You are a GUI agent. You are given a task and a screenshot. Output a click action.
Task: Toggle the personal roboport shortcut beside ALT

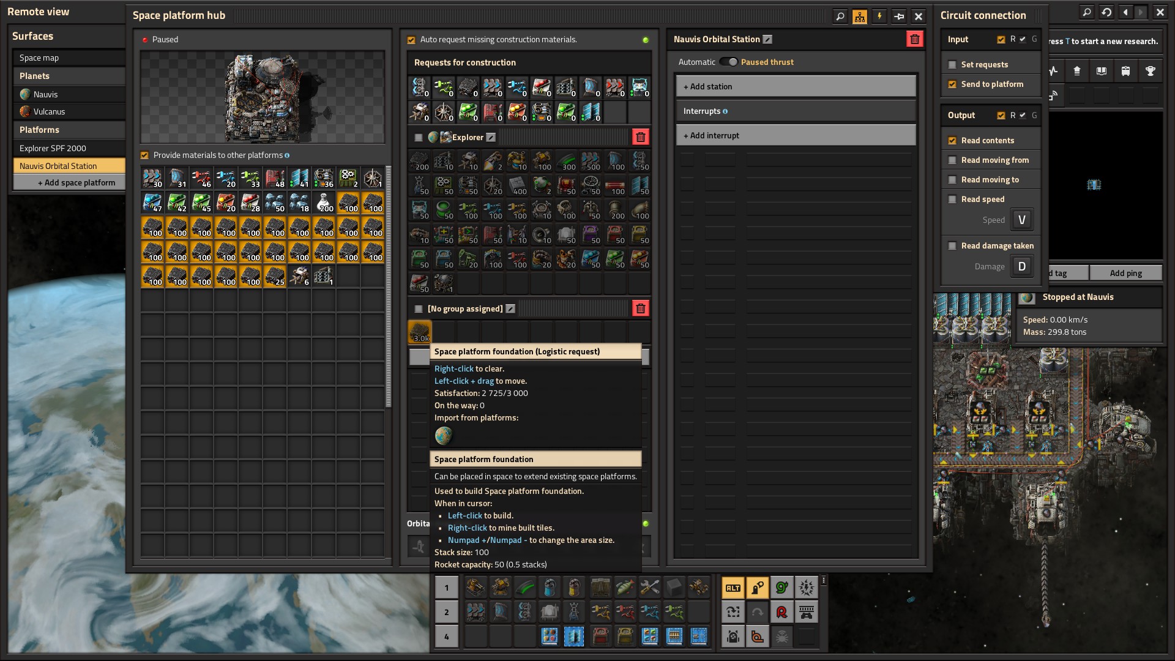(x=758, y=588)
